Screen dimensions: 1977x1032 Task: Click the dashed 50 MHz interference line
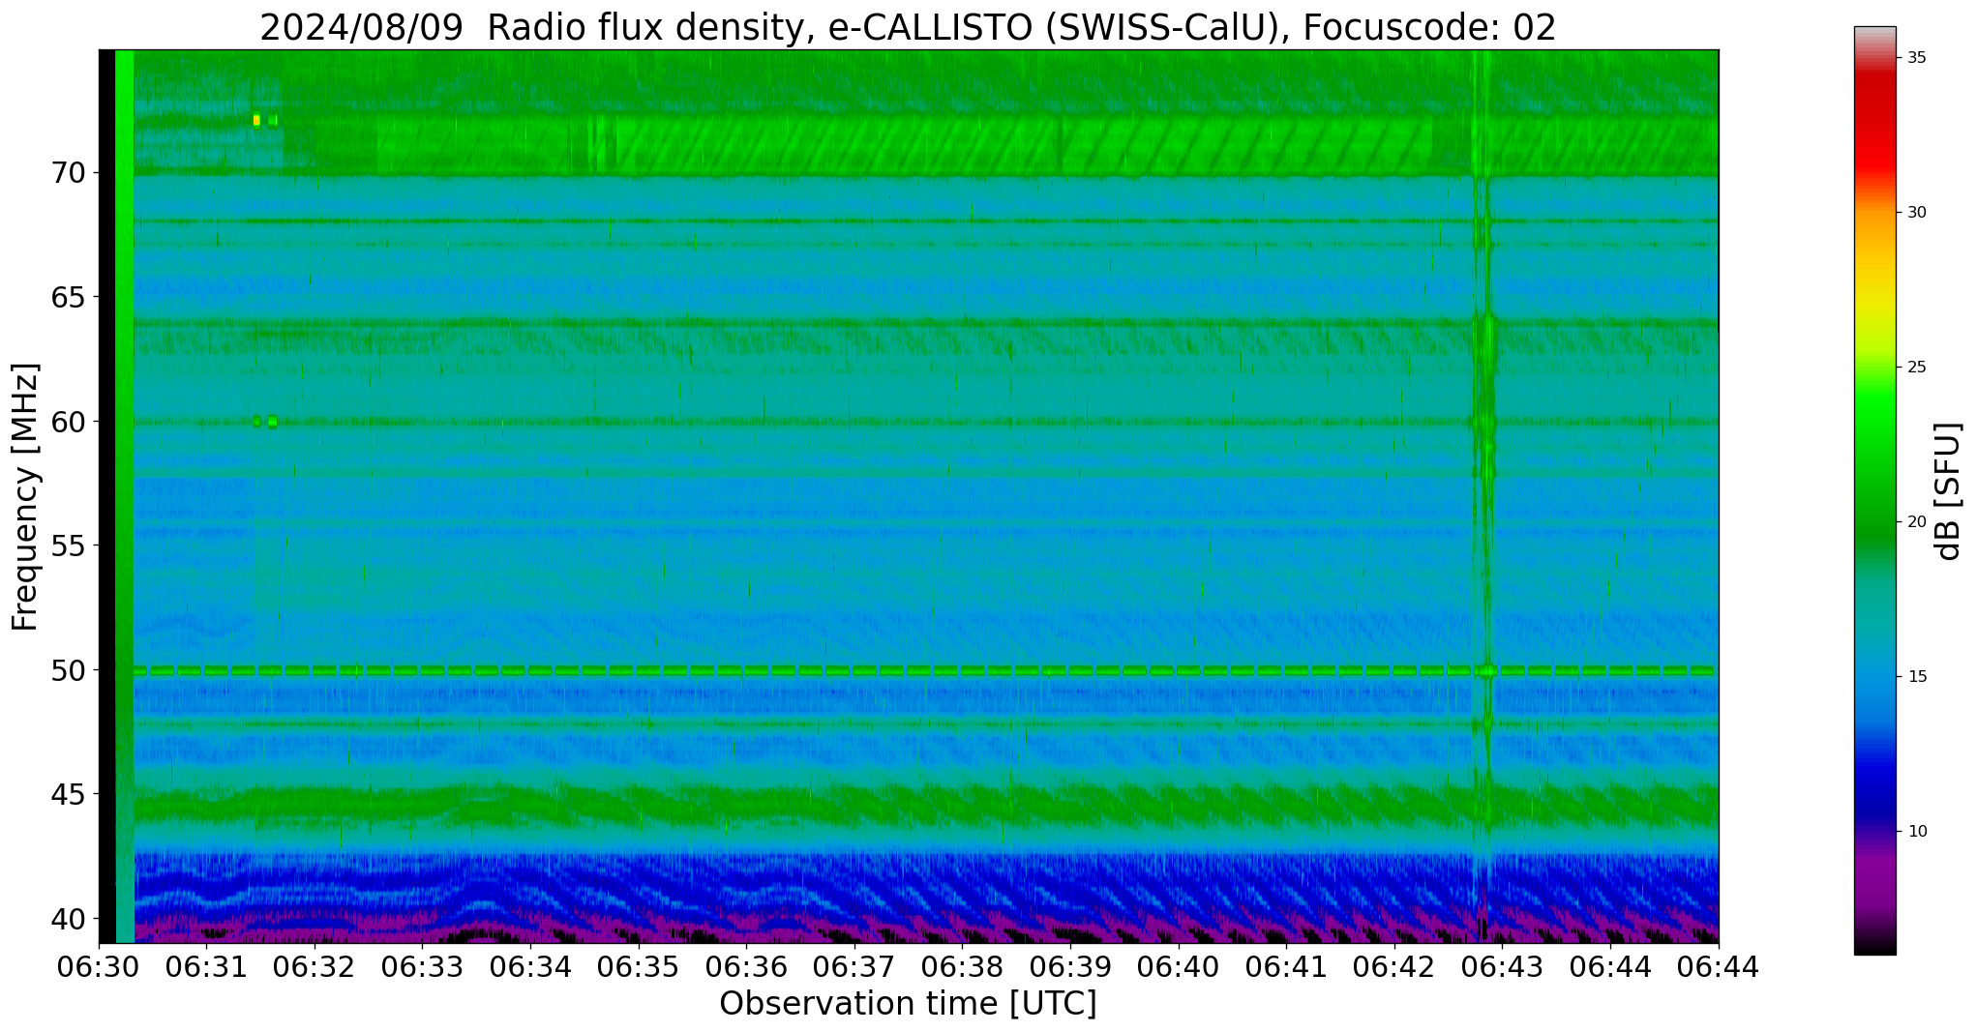tap(924, 670)
